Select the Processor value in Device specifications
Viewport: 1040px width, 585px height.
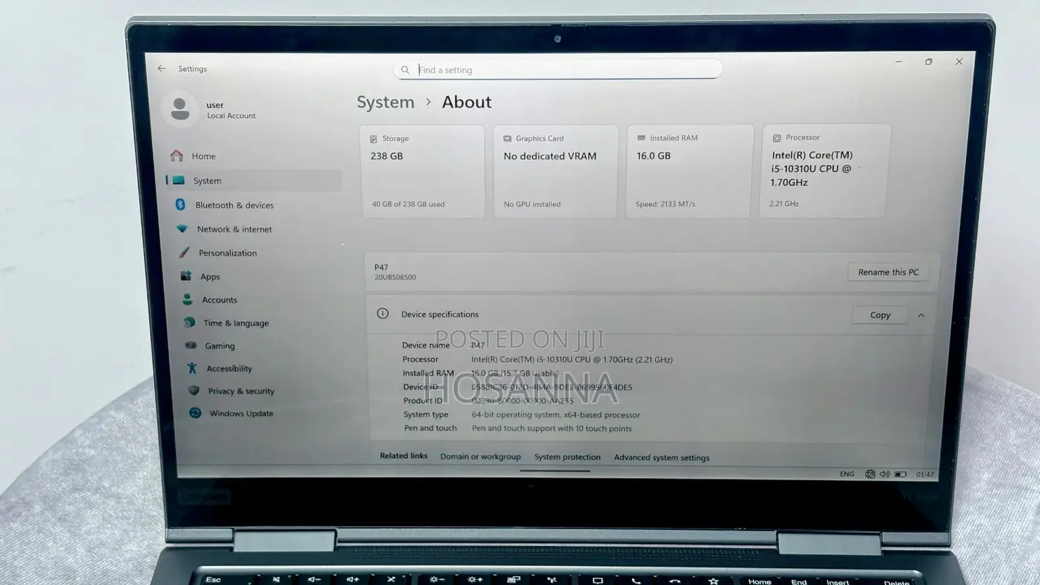click(x=572, y=359)
